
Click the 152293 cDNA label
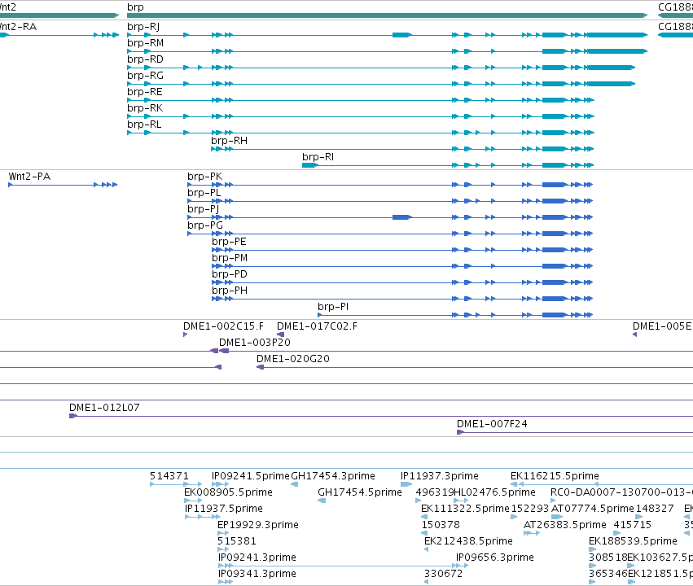(530, 509)
